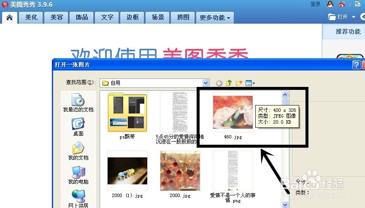
Task: Click the file list scroll up arrow
Action: (285, 95)
